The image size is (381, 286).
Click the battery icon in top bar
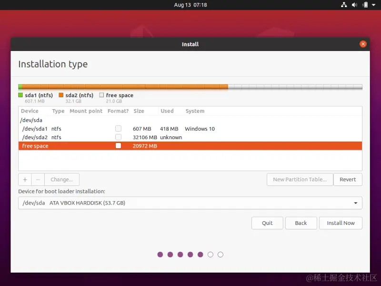pos(365,5)
